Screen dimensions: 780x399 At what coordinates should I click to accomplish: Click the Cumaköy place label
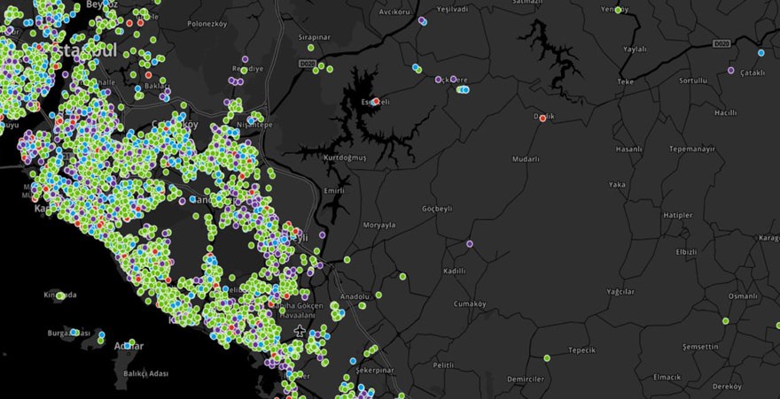pyautogui.click(x=469, y=303)
